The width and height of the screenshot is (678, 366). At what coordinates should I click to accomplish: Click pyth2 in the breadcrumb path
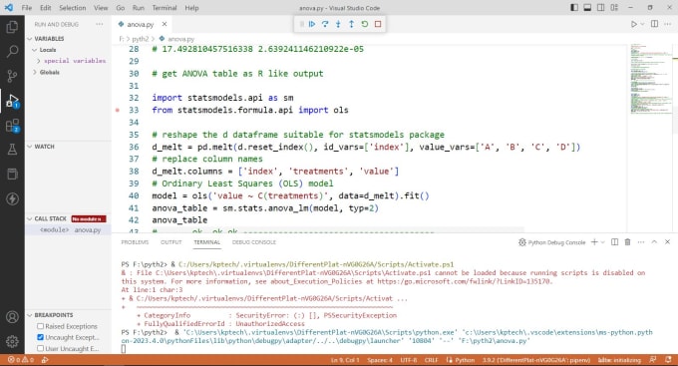[x=141, y=39]
